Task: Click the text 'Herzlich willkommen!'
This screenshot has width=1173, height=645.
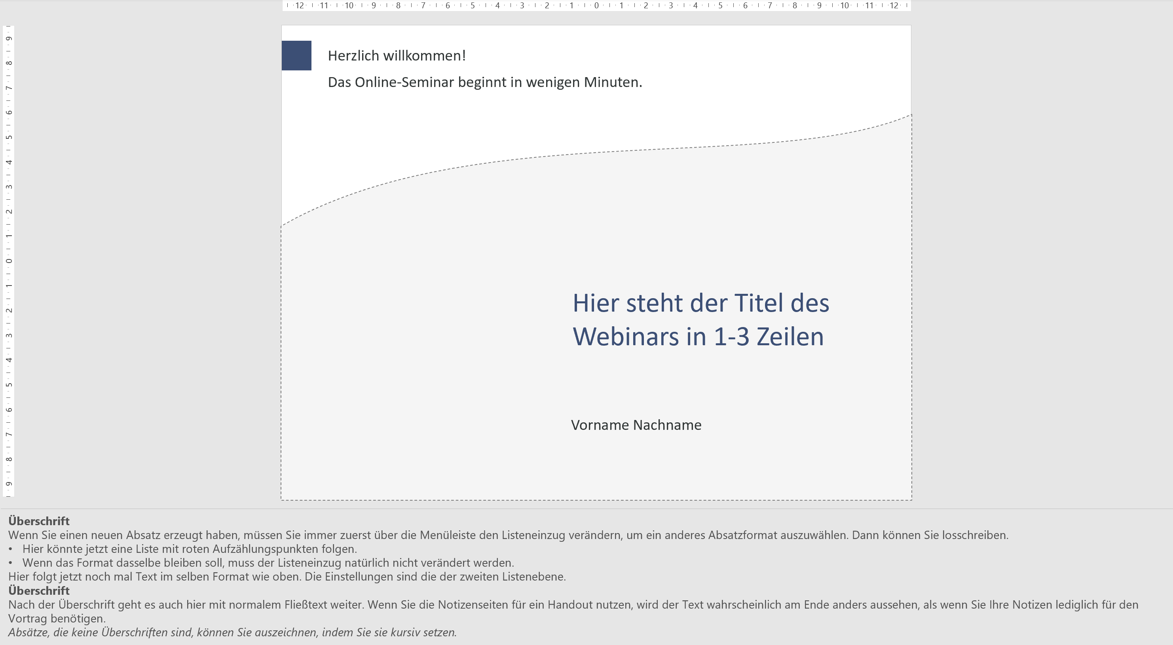Action: coord(397,55)
